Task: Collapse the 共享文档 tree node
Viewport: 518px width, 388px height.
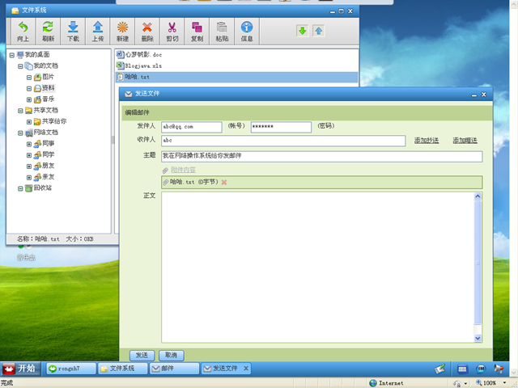Action: 20,111
